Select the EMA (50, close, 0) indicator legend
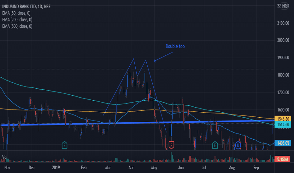Screen dimensions: 294x173 click(x=16, y=13)
